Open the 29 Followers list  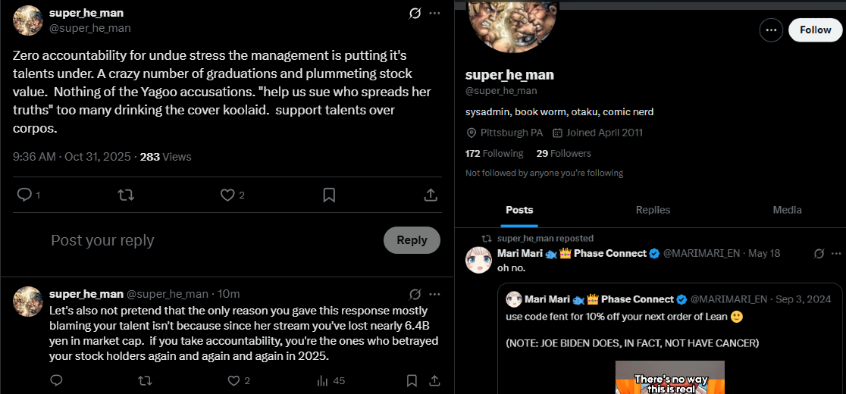coord(563,153)
